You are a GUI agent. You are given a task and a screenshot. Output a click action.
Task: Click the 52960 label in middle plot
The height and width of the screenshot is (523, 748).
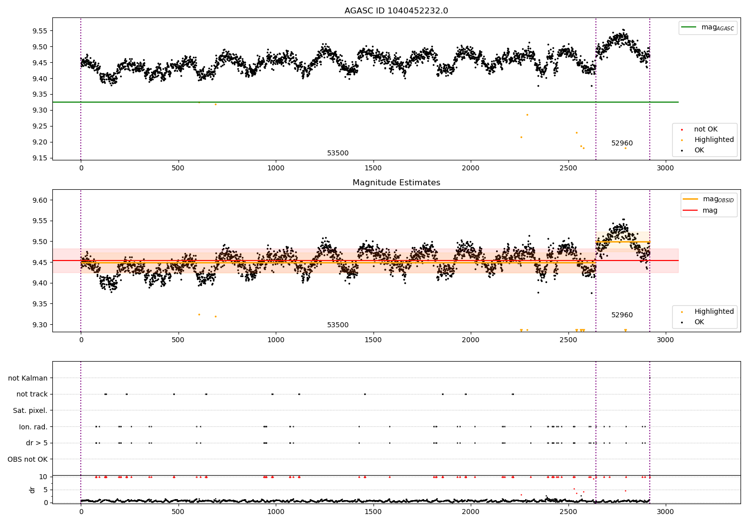622,315
